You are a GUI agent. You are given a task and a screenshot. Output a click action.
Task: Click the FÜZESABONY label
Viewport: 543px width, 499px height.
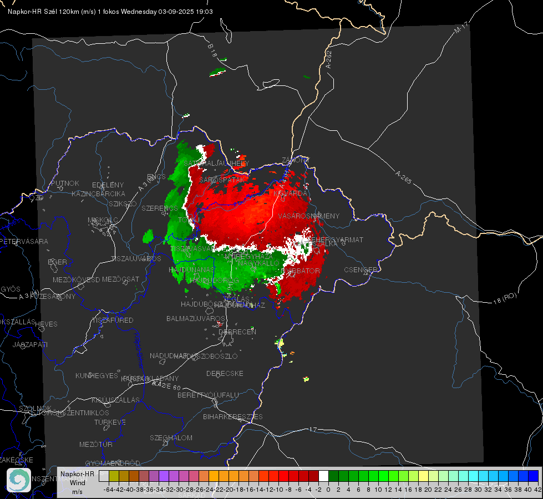click(53, 297)
